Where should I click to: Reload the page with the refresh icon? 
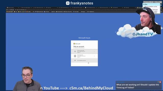(11, 10)
